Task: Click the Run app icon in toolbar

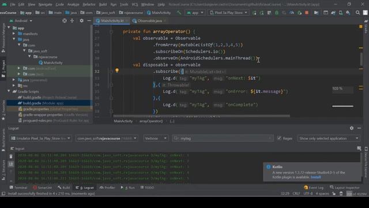Action: pyautogui.click(x=254, y=13)
